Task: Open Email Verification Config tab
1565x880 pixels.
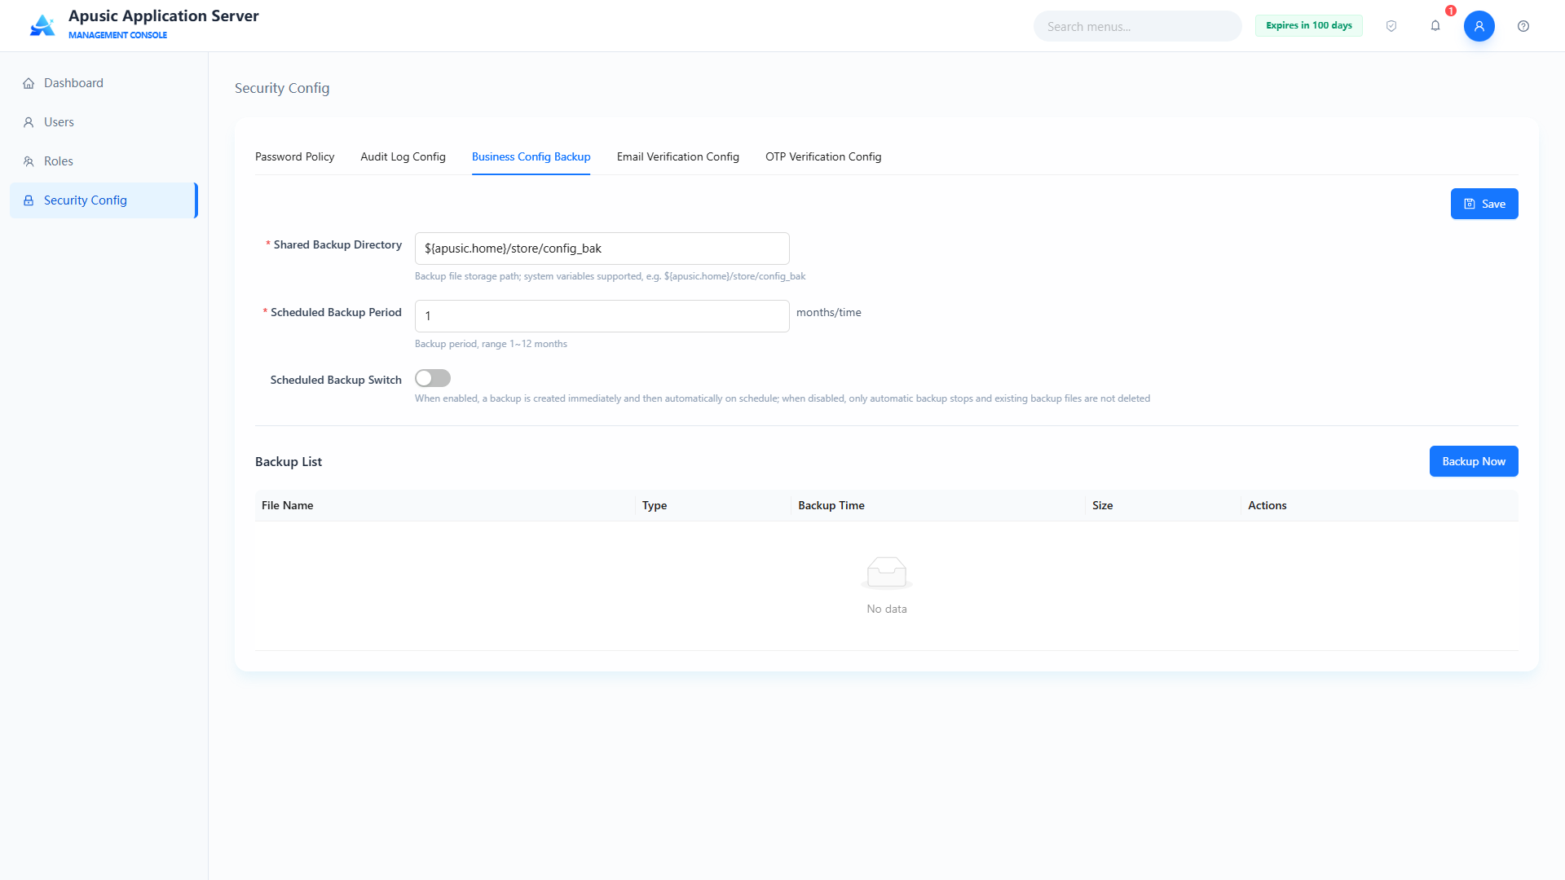Action: pos(677,156)
